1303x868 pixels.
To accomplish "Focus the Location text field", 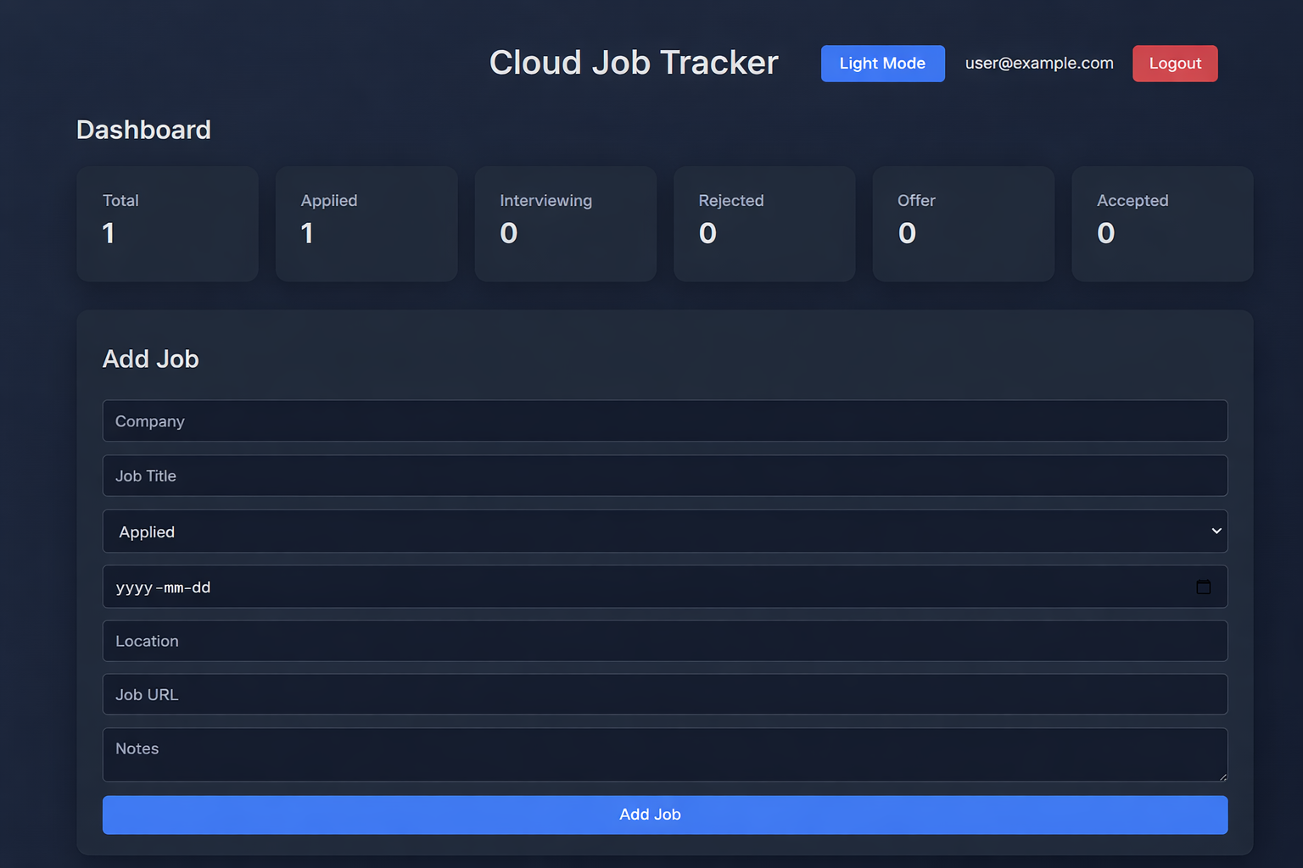I will tap(664, 641).
